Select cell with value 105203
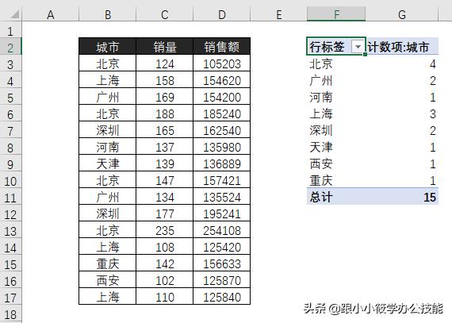 point(222,63)
